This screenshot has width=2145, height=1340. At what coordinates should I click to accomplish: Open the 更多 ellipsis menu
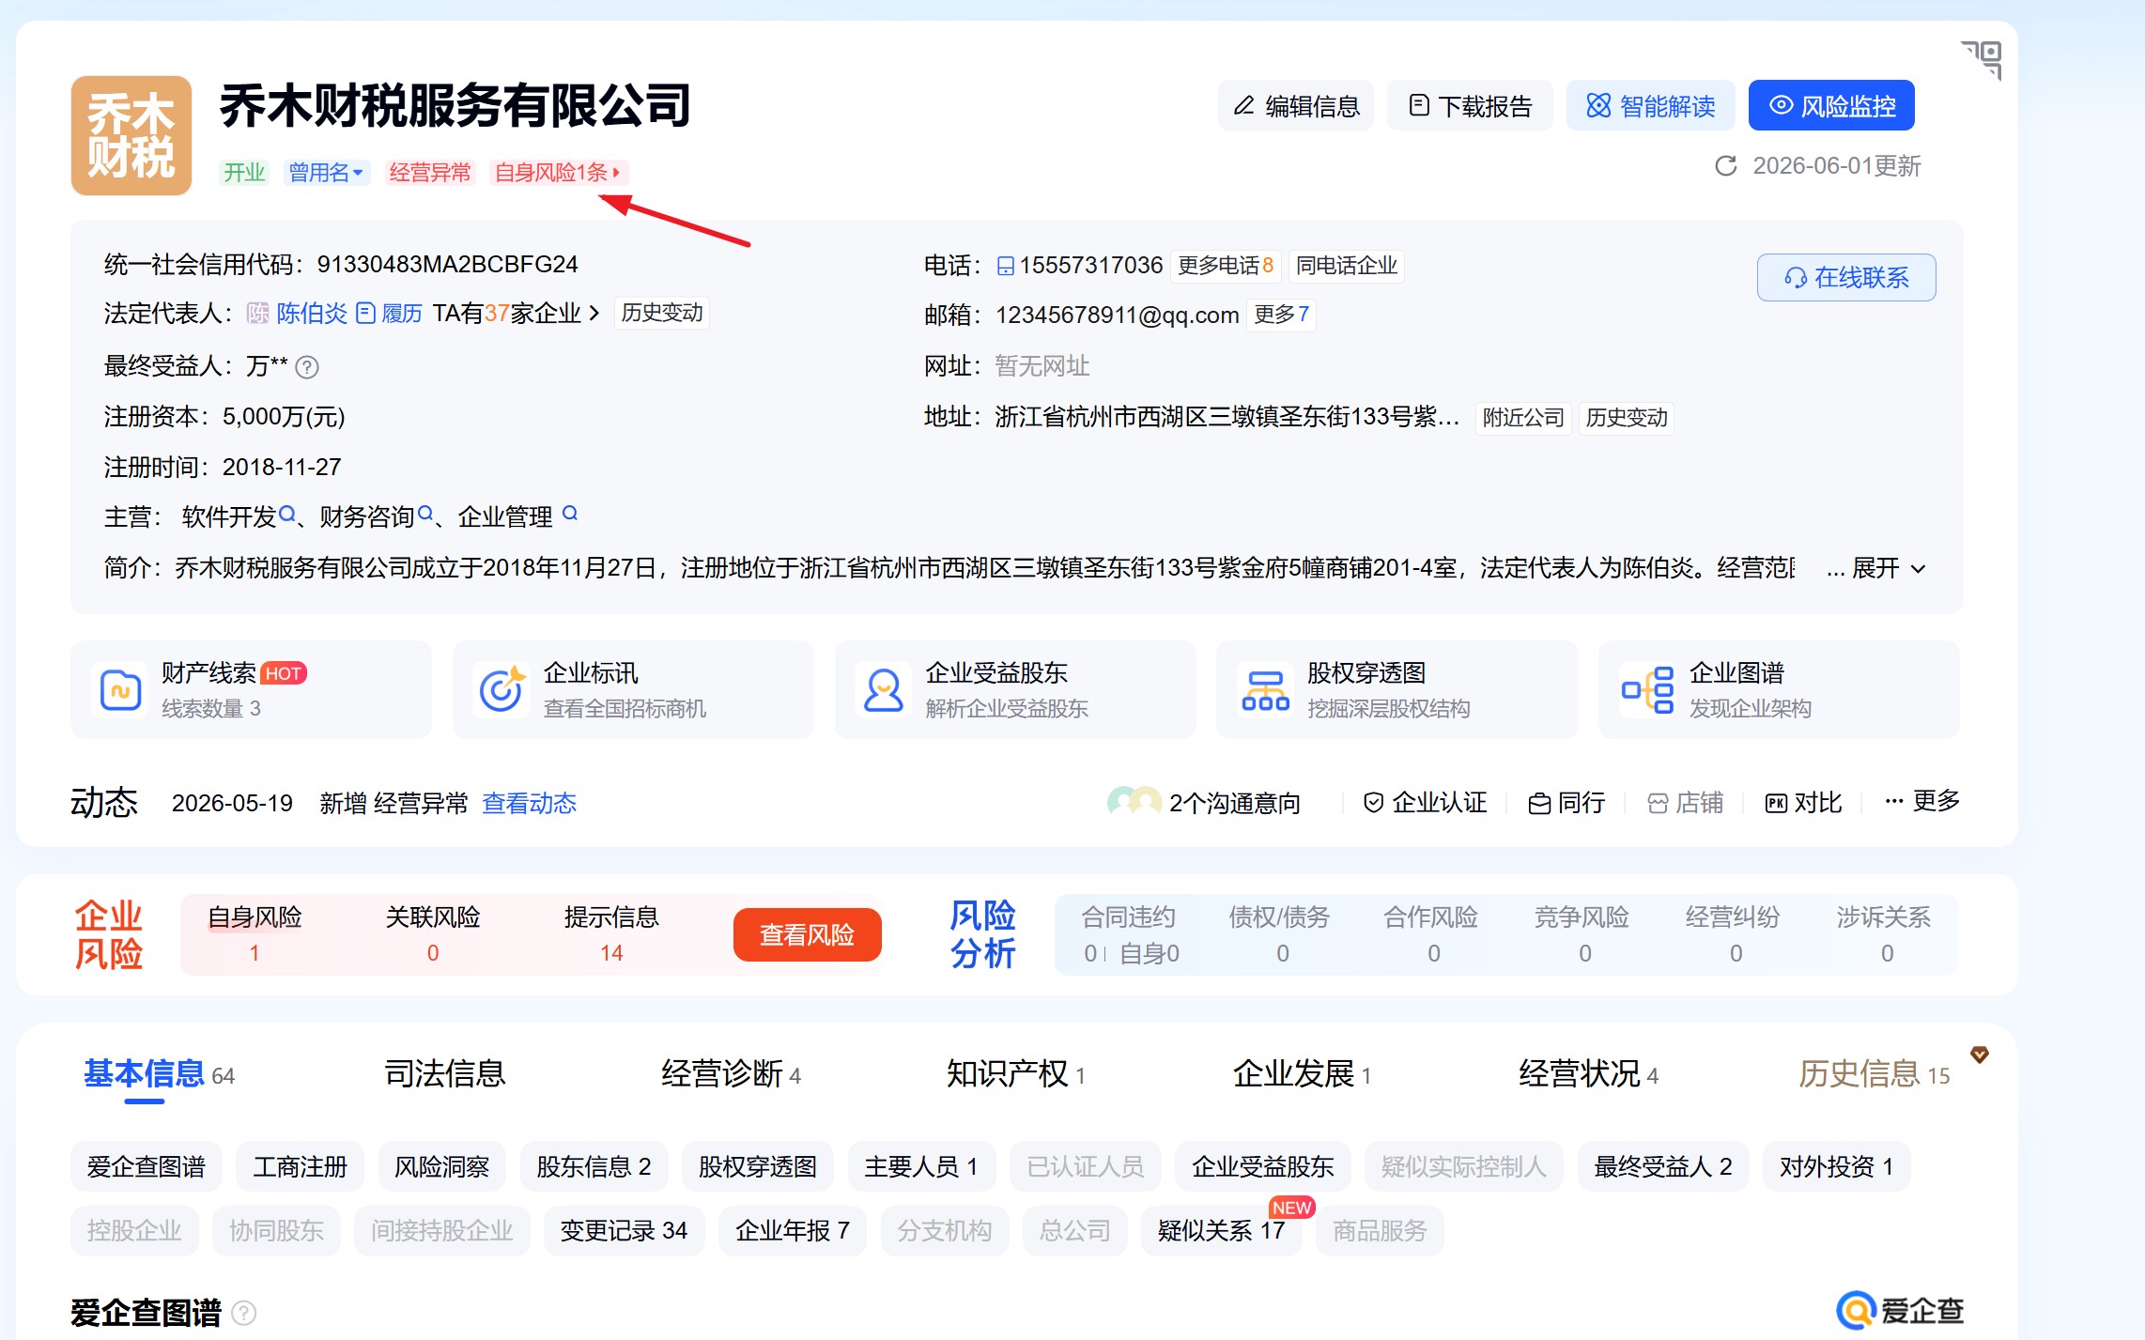tap(1922, 801)
